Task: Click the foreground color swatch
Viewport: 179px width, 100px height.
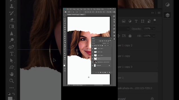Action: pos(64,66)
